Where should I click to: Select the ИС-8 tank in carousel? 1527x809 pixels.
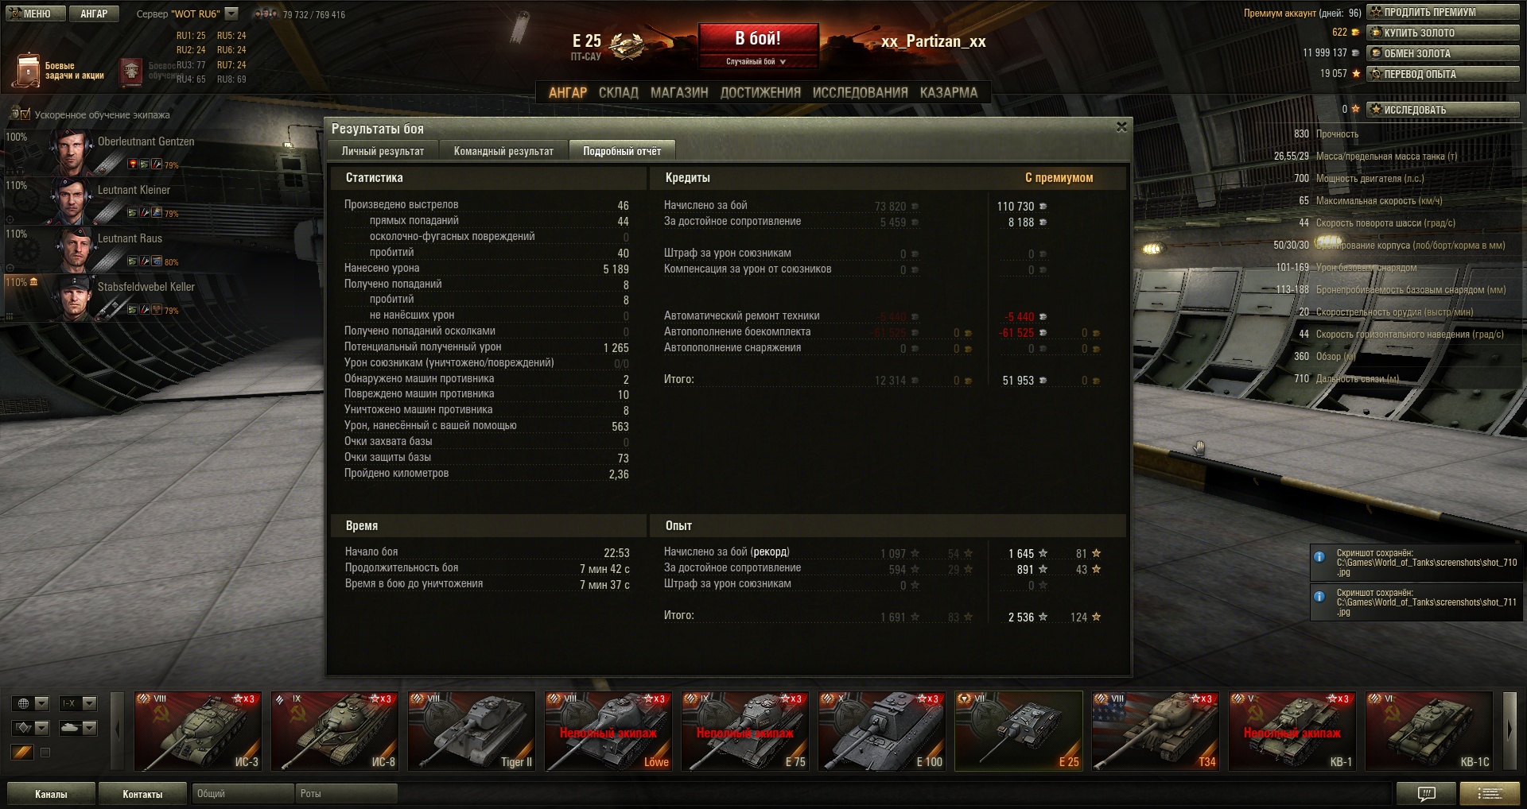point(335,730)
